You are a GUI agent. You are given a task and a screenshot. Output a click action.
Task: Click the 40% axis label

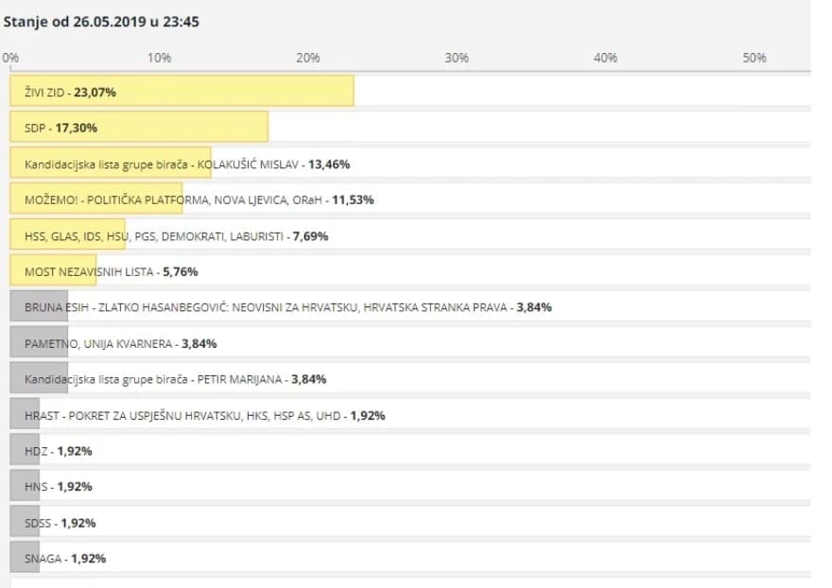(x=605, y=59)
